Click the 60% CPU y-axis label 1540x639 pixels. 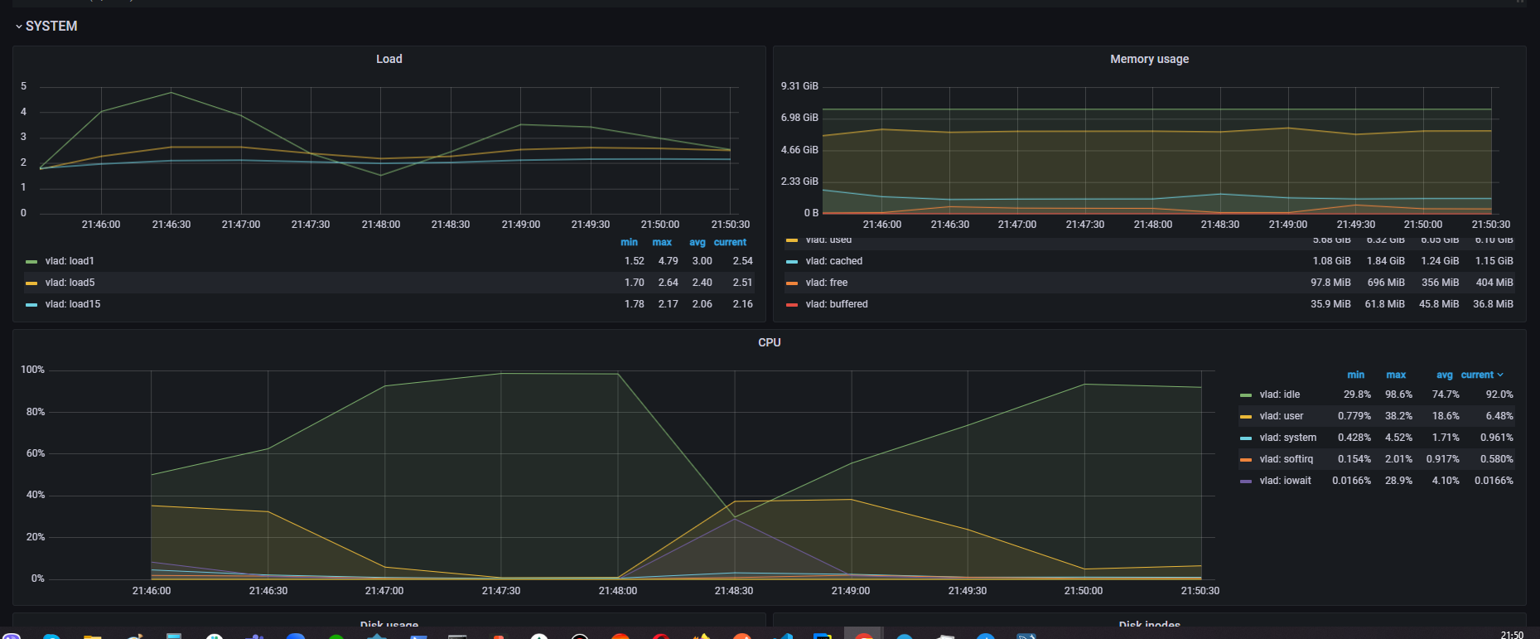(x=36, y=453)
